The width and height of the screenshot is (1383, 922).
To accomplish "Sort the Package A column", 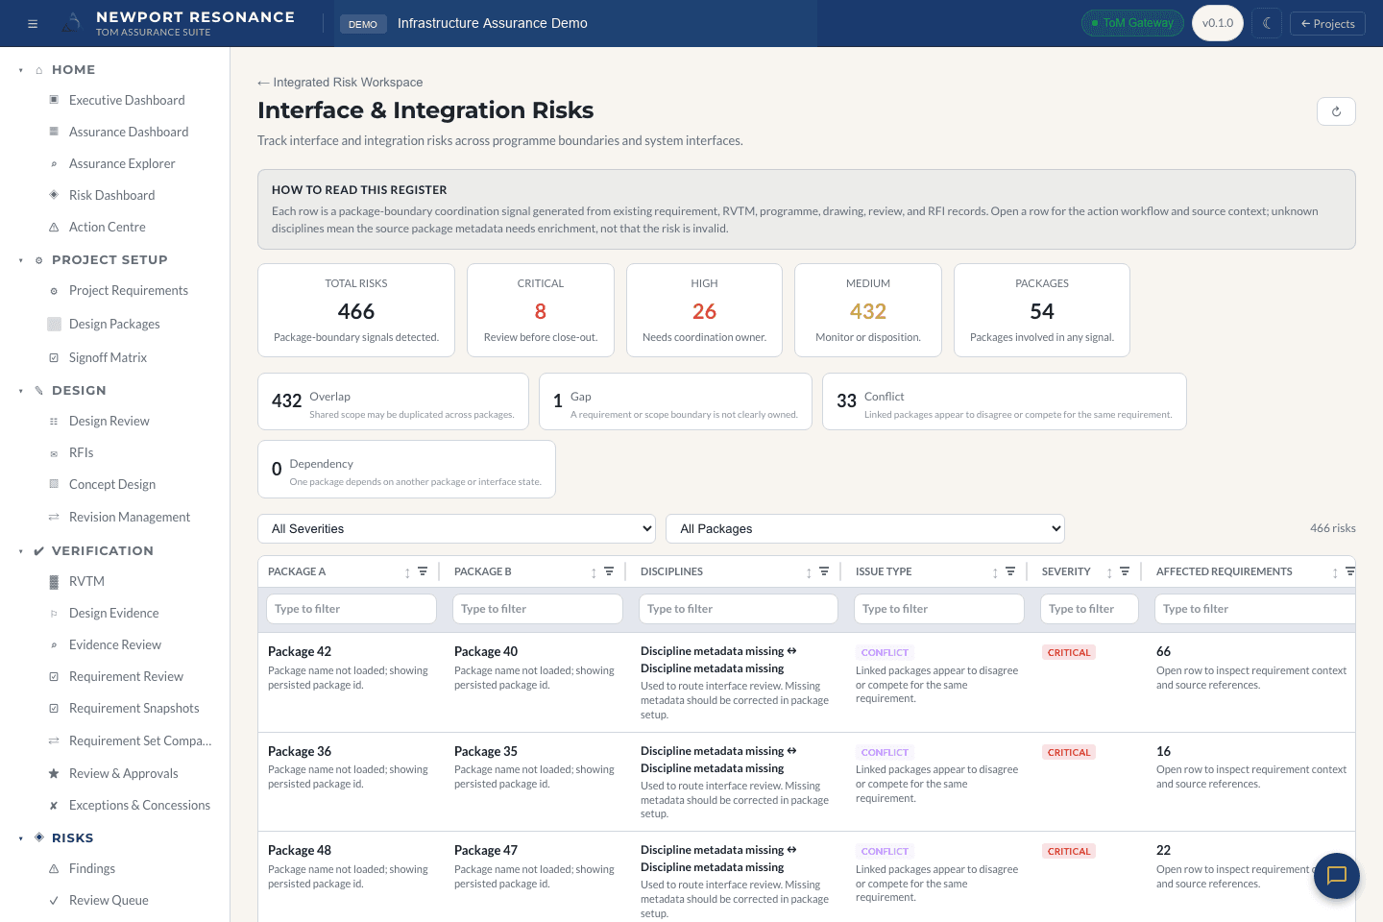I will click(x=407, y=572).
